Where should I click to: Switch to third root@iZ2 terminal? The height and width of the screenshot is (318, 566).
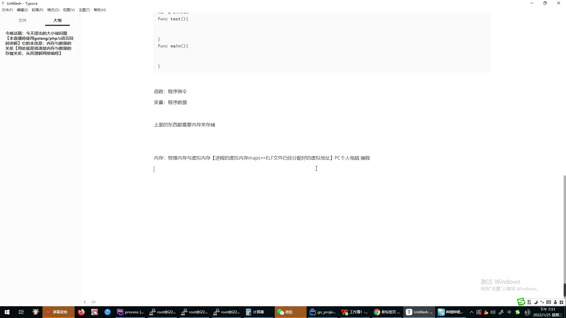point(227,312)
